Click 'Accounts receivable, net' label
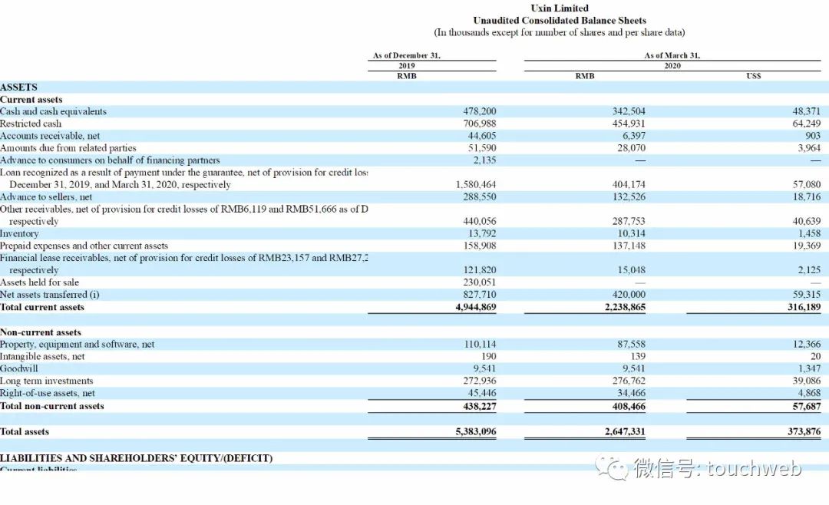This screenshot has width=829, height=505. [x=50, y=136]
